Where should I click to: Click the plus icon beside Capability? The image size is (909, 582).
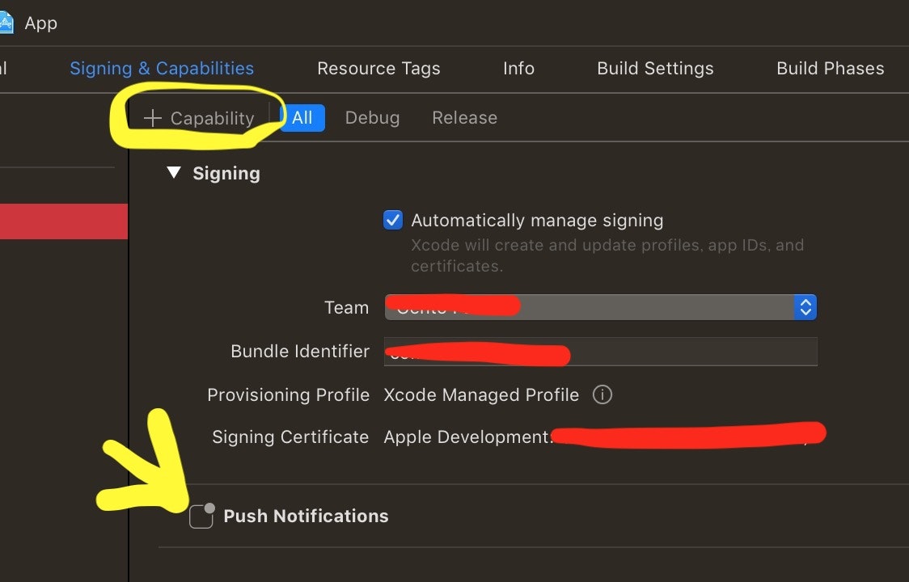tap(153, 118)
